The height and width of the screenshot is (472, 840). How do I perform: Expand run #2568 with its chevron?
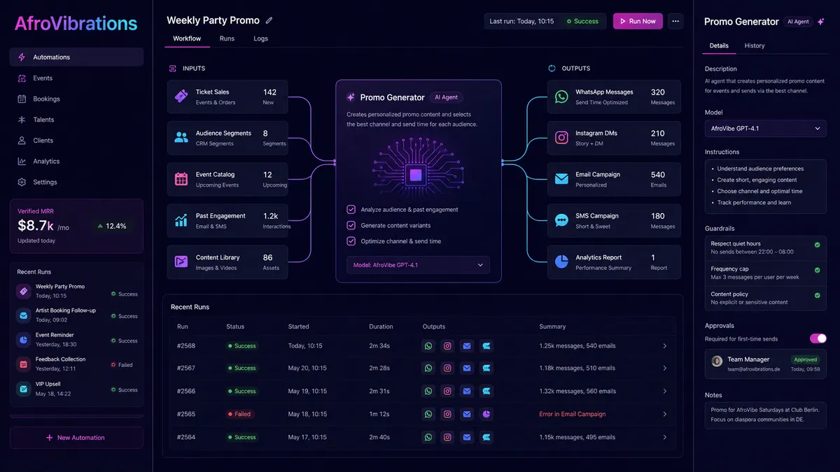tap(664, 345)
